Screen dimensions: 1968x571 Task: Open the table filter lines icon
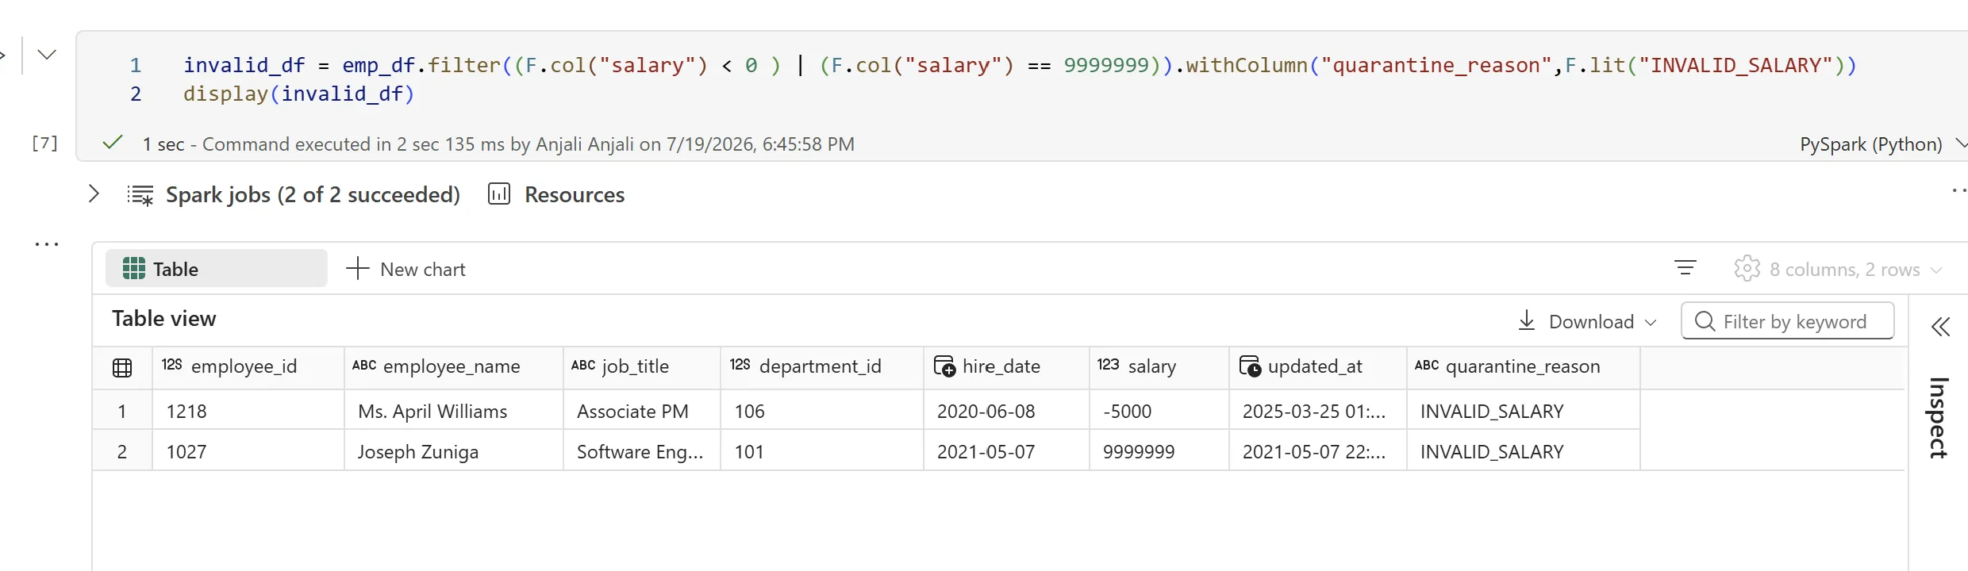click(1685, 268)
